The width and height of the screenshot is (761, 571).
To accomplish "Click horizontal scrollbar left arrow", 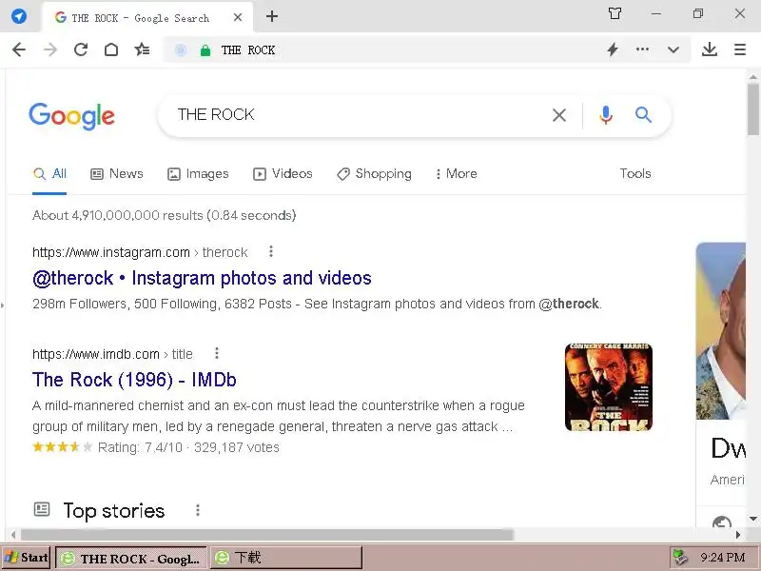I will coord(13,535).
